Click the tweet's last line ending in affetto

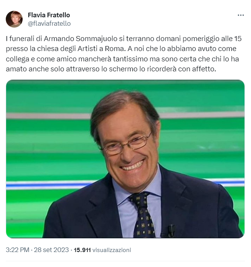click(111, 69)
